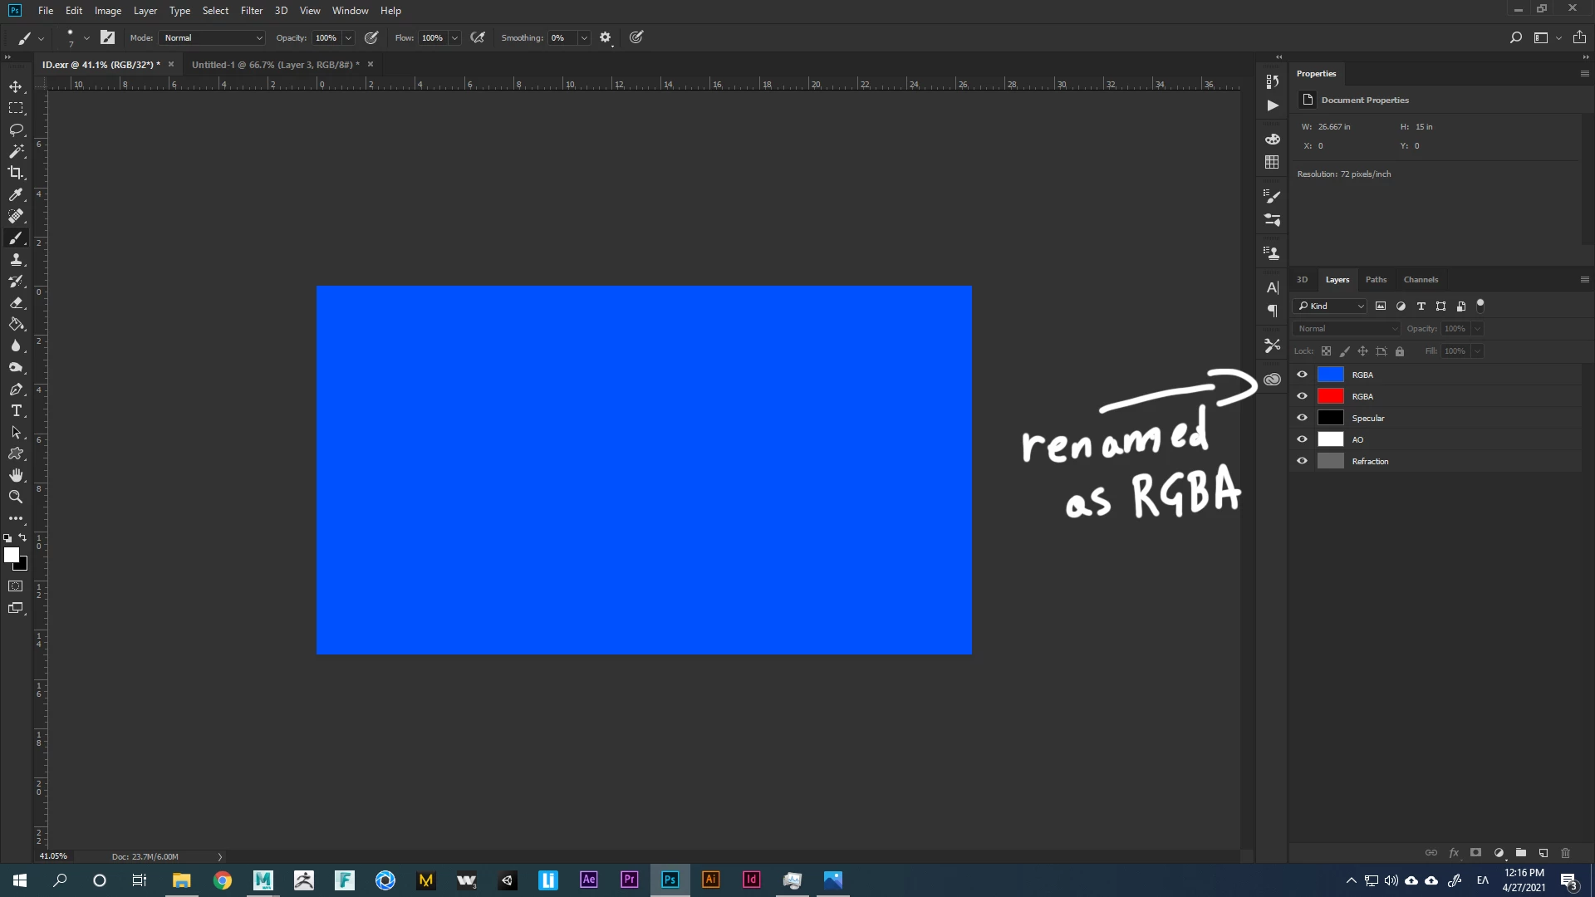Open Adobe Illustrator from taskbar
This screenshot has width=1595, height=897.
click(710, 880)
